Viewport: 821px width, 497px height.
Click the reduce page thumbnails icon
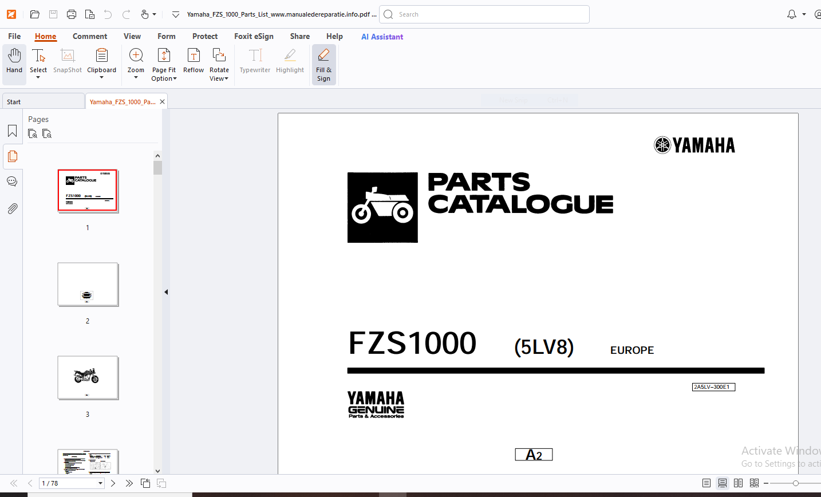tap(47, 134)
